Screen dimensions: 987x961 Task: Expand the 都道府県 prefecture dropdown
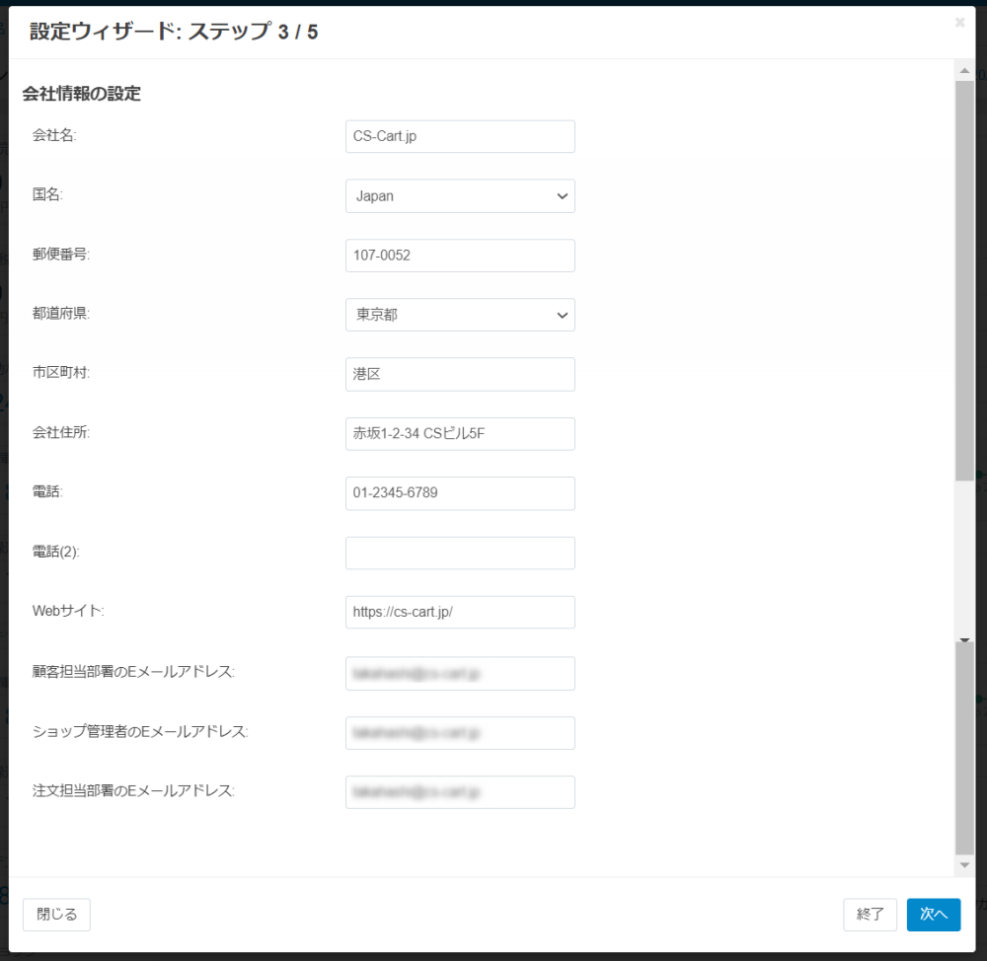(460, 315)
